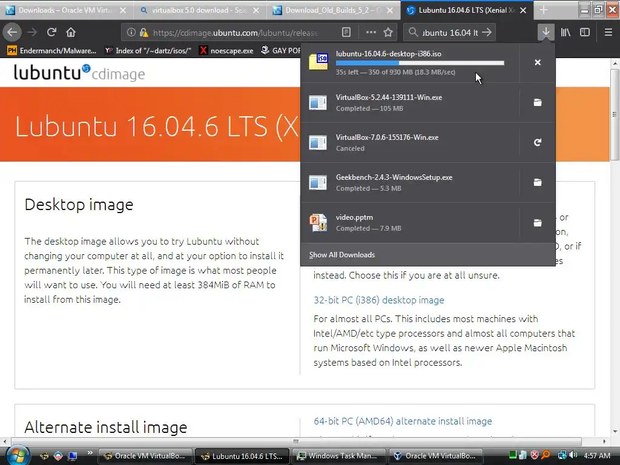Viewport: 620px width, 465px height.
Task: Close the virtualbox 5.0 download tab
Action: (x=256, y=10)
